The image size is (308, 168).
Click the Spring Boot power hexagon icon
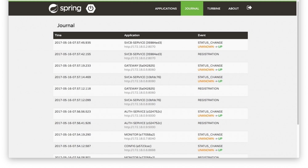[91, 9]
